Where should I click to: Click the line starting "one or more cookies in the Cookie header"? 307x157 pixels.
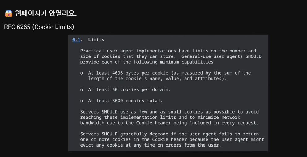pyautogui.click(x=172, y=140)
